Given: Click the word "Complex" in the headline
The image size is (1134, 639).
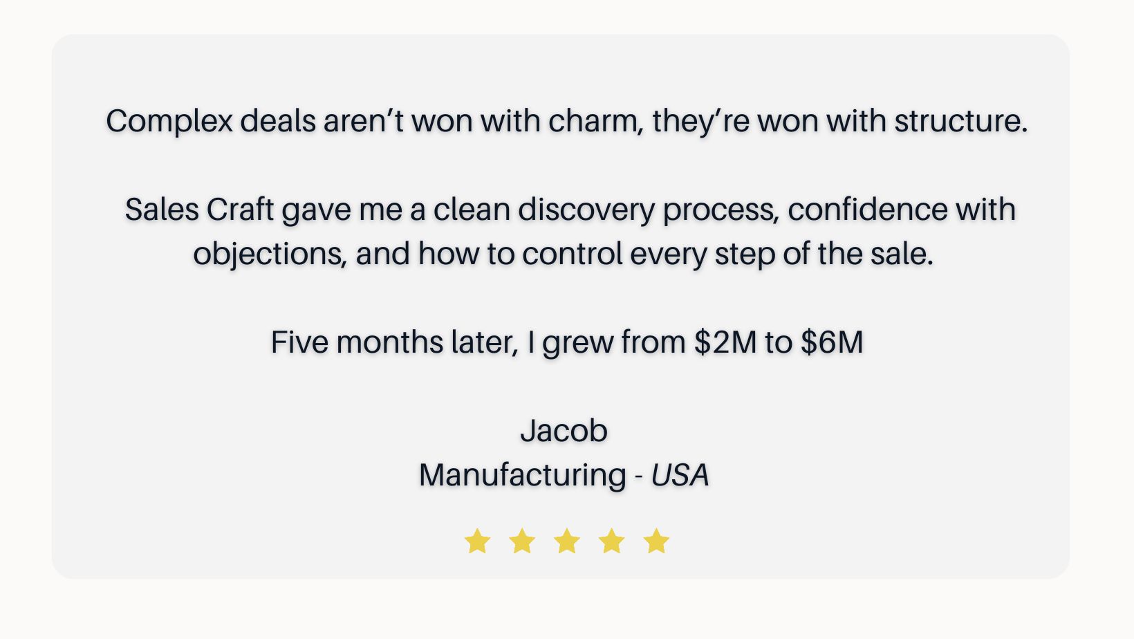Looking at the screenshot, I should coord(169,122).
